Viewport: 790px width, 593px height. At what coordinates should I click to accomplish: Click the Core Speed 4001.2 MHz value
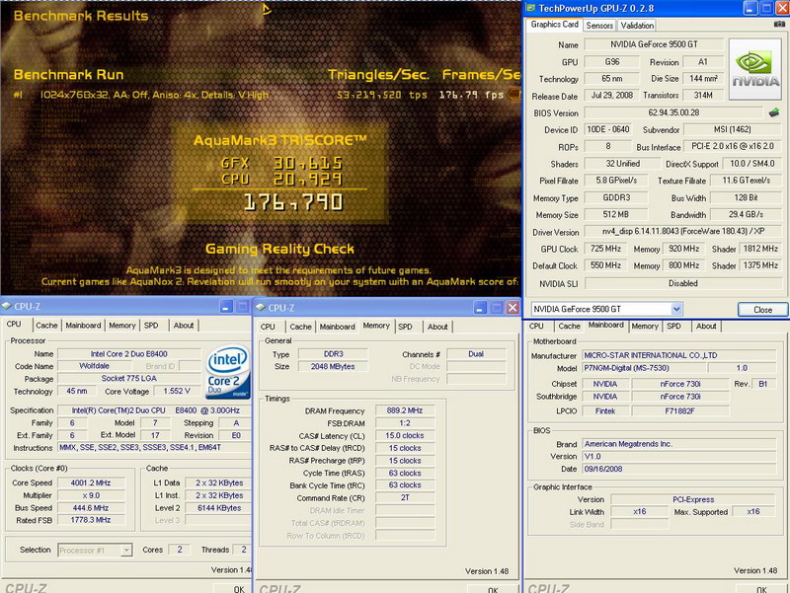click(x=91, y=482)
